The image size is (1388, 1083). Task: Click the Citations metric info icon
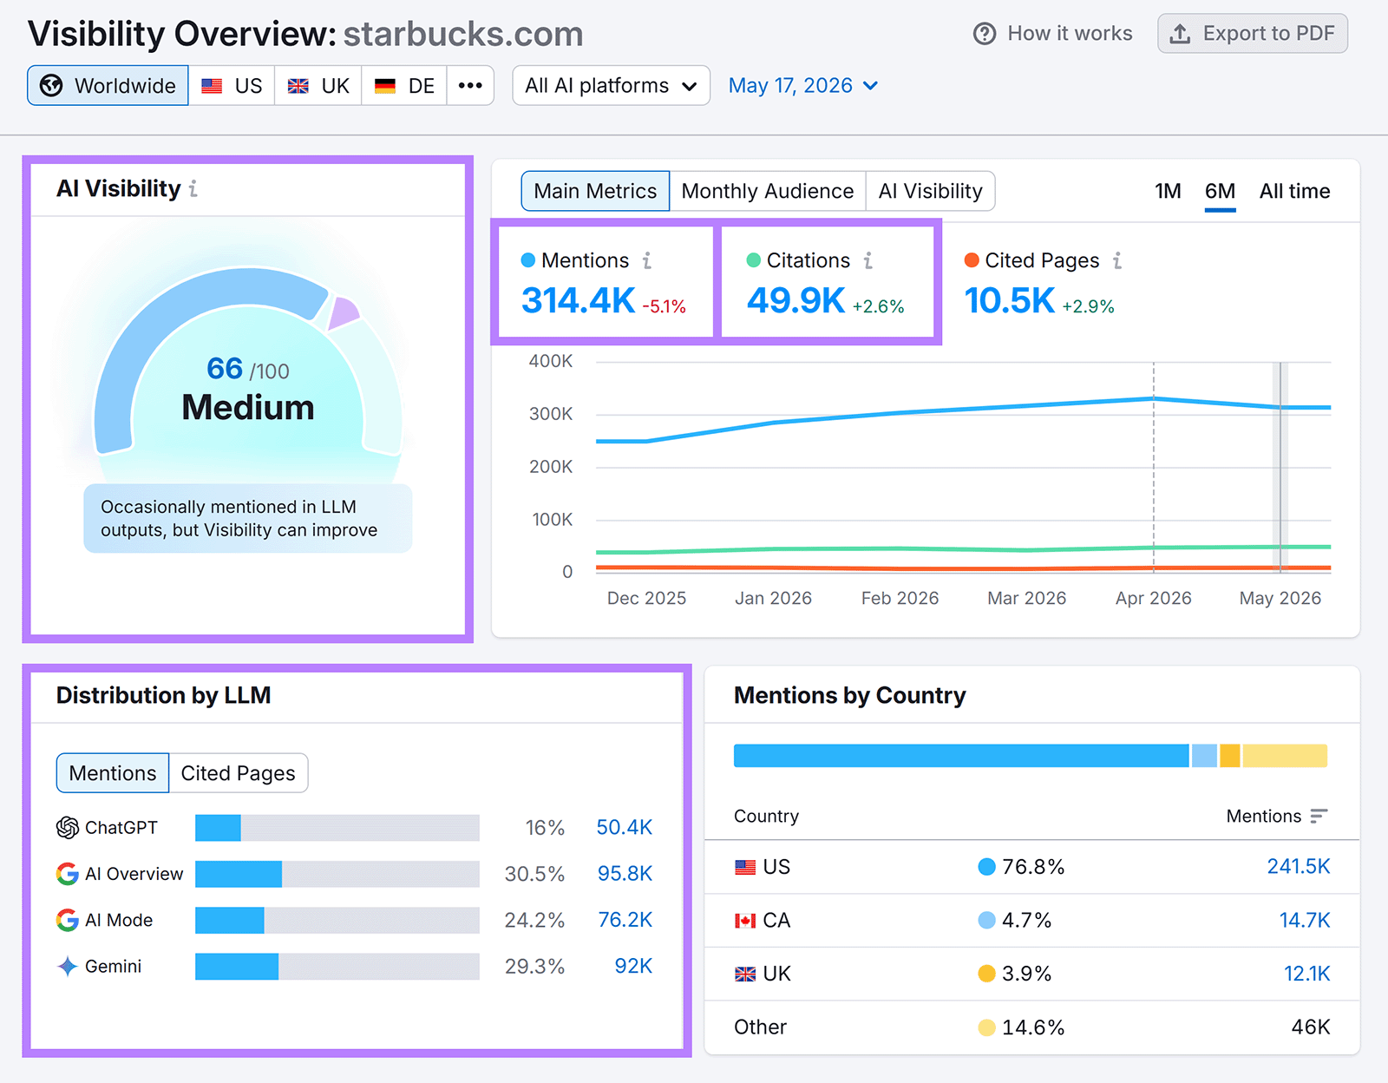pyautogui.click(x=868, y=260)
